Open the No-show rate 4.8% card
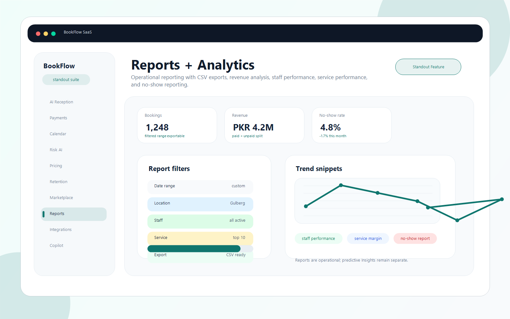The width and height of the screenshot is (510, 319). click(x=352, y=125)
